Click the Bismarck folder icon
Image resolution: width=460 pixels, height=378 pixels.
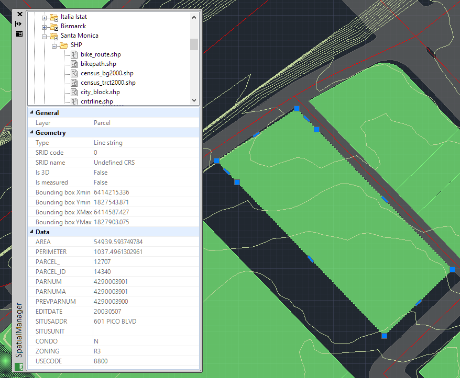click(x=53, y=26)
